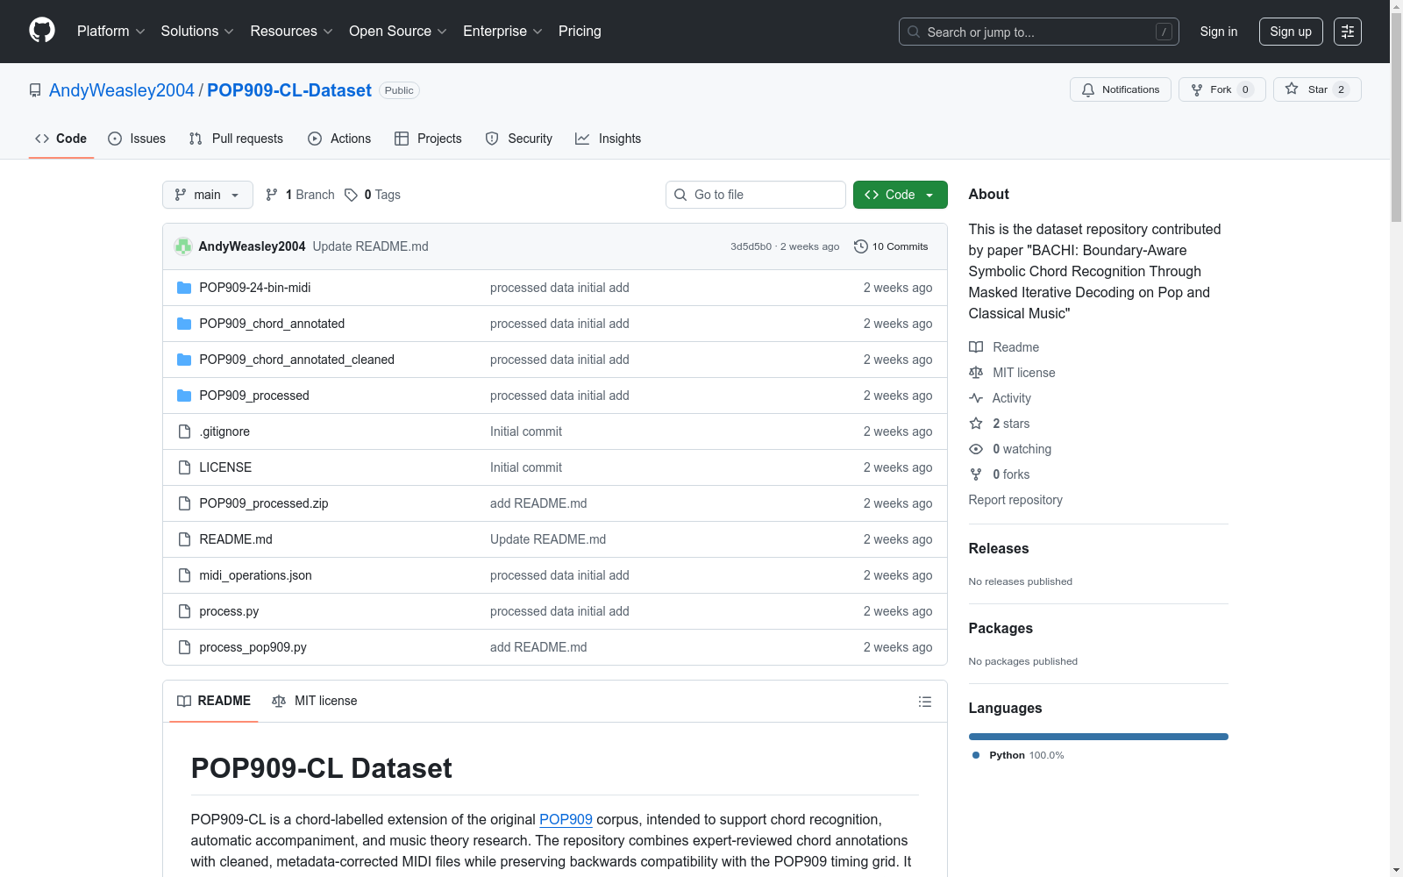The image size is (1403, 877).
Task: Click the README.md file icon
Action: point(184,539)
